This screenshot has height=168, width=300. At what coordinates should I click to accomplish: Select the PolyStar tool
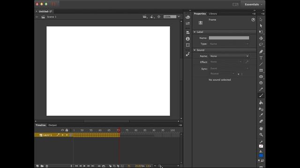[x=261, y=83]
